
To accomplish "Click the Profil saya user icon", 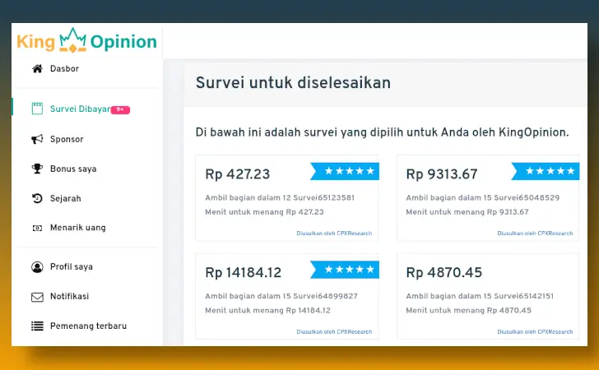I will click(x=37, y=267).
